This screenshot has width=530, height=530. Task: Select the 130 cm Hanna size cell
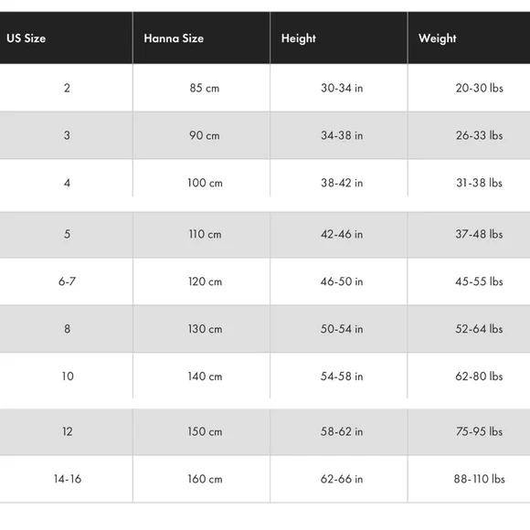click(201, 329)
